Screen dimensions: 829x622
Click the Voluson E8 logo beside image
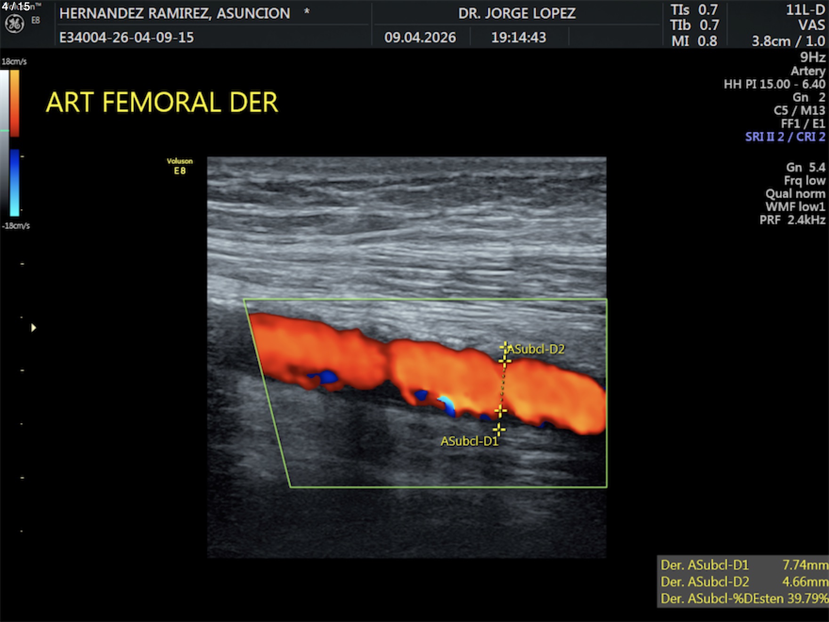point(179,166)
